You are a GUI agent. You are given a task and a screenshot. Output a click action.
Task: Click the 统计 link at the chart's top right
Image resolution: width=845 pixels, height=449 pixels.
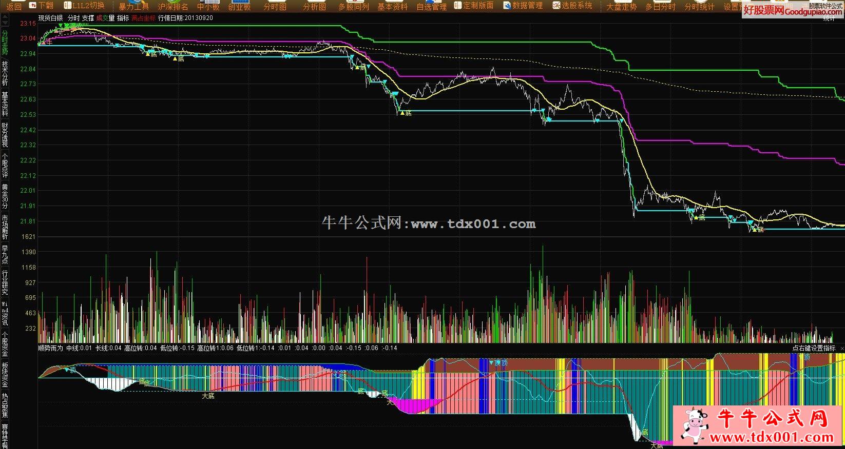pos(829,18)
